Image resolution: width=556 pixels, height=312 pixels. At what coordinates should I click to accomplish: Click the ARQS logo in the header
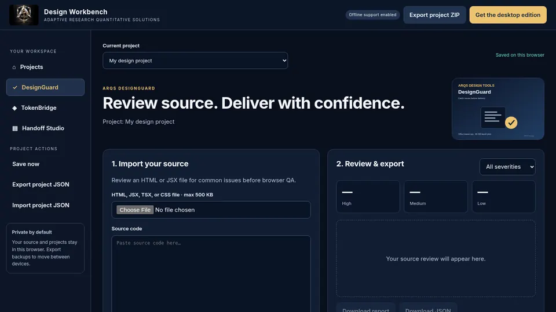point(24,15)
